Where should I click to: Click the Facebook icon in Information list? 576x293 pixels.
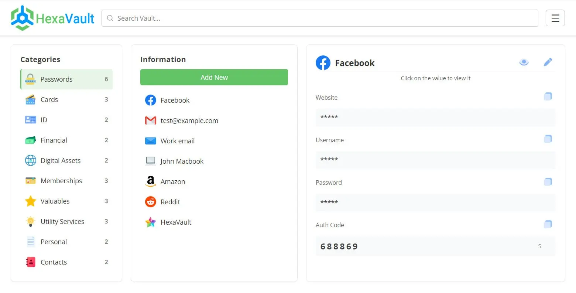pos(150,100)
